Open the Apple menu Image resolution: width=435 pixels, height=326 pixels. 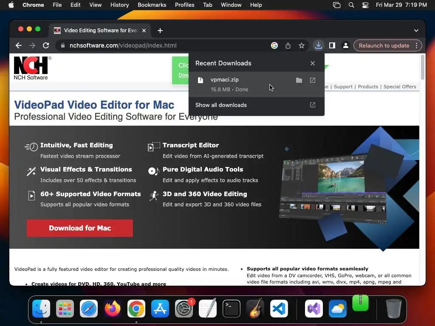11,5
